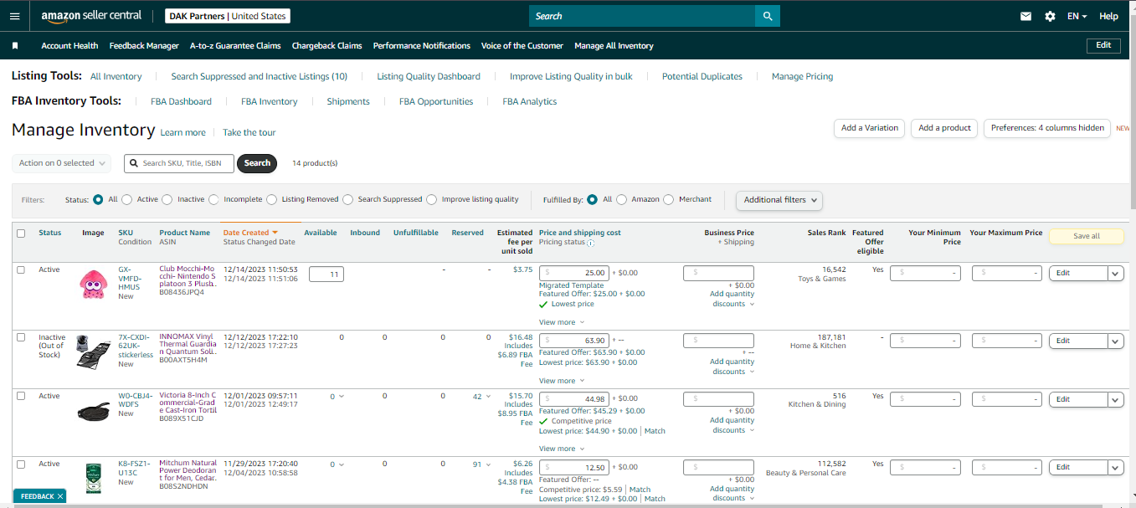Viewport: 1136px width, 508px height.
Task: Click the Amazon Seller Central logo
Action: (x=90, y=16)
